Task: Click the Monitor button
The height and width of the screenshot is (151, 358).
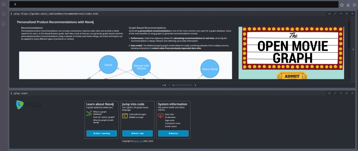Action: click(173, 133)
